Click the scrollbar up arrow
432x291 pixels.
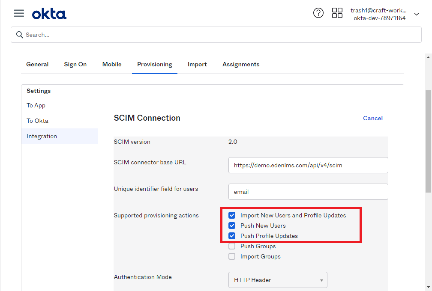[x=428, y=57]
